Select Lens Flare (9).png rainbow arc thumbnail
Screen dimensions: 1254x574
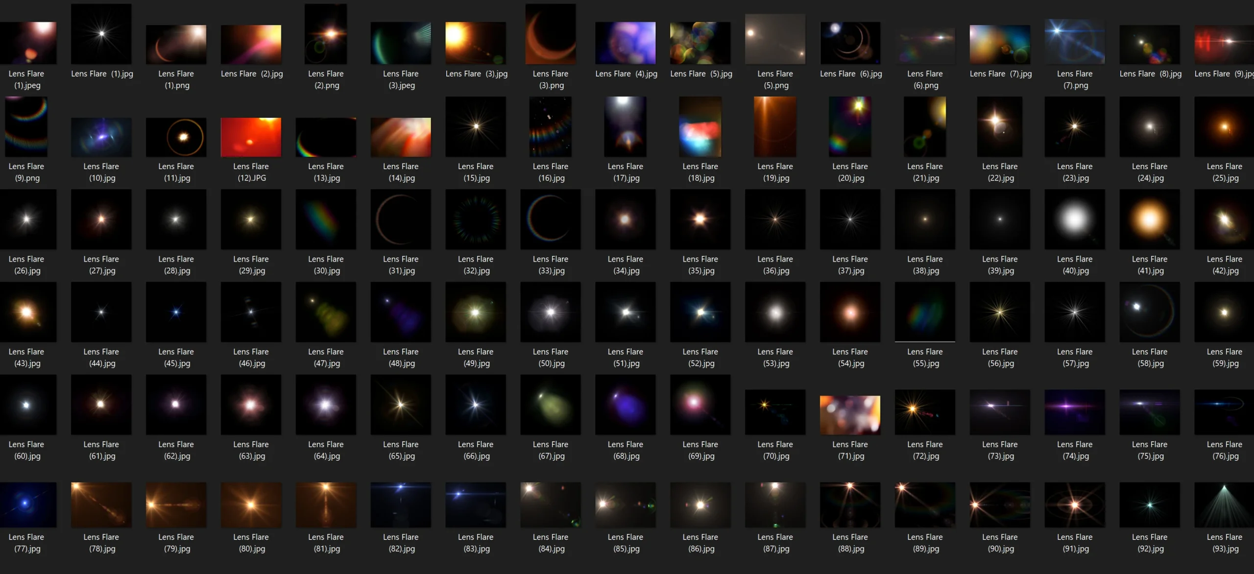pos(26,126)
